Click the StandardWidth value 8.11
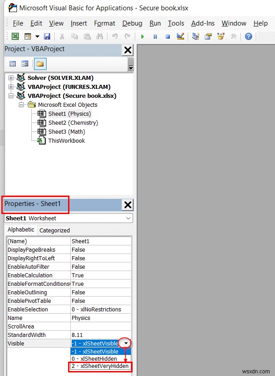275x376 pixels. point(101,335)
